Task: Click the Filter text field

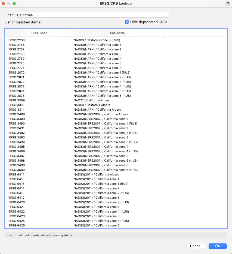Action: pyautogui.click(x=92, y=15)
